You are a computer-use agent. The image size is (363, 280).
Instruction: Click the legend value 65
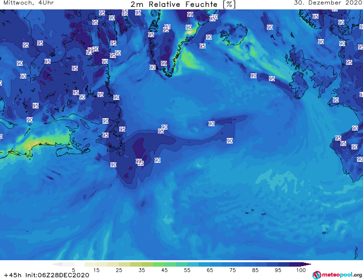pos(210,270)
